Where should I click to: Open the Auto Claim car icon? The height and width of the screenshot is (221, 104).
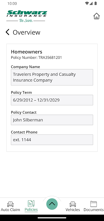point(10,204)
